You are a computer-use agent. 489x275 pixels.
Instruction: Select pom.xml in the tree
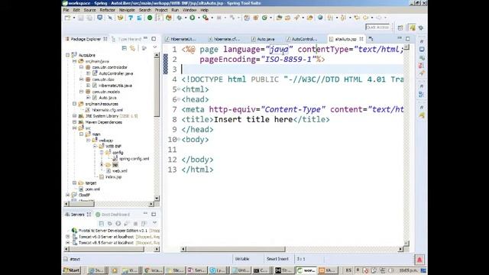tap(92, 189)
